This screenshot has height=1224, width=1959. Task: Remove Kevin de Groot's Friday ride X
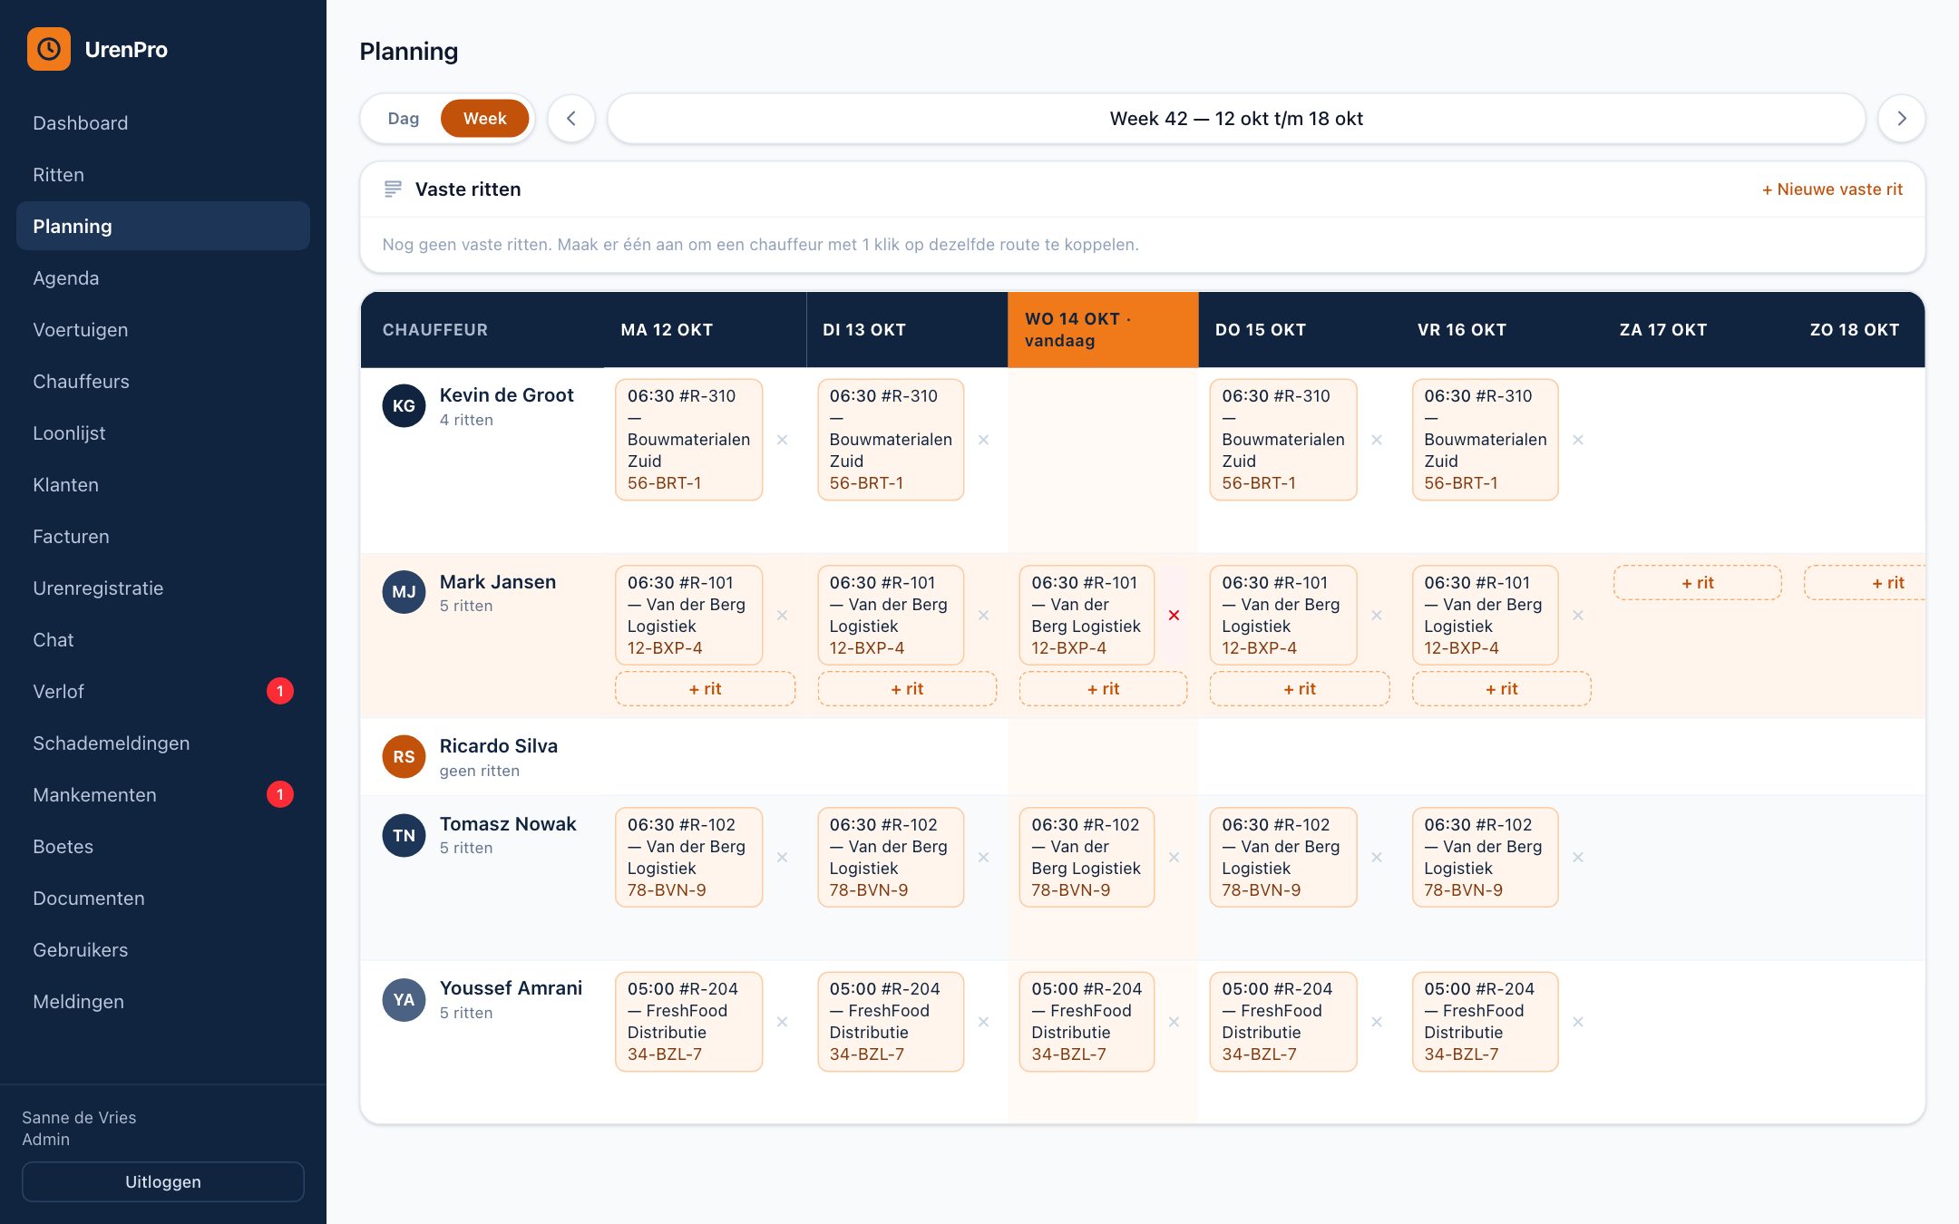point(1578,440)
